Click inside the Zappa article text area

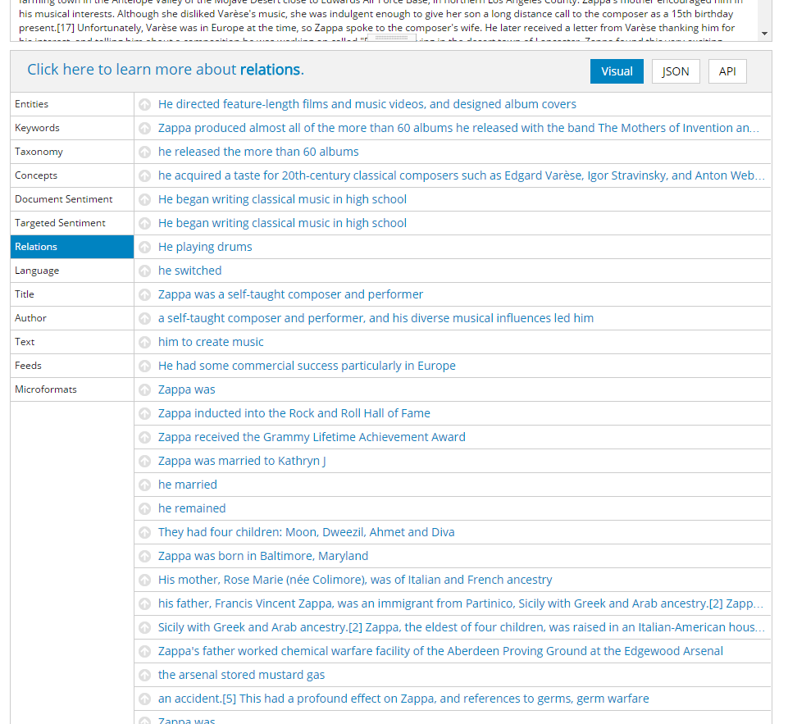[x=384, y=20]
